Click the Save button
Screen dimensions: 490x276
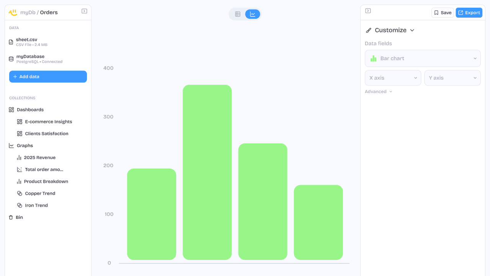(x=443, y=13)
